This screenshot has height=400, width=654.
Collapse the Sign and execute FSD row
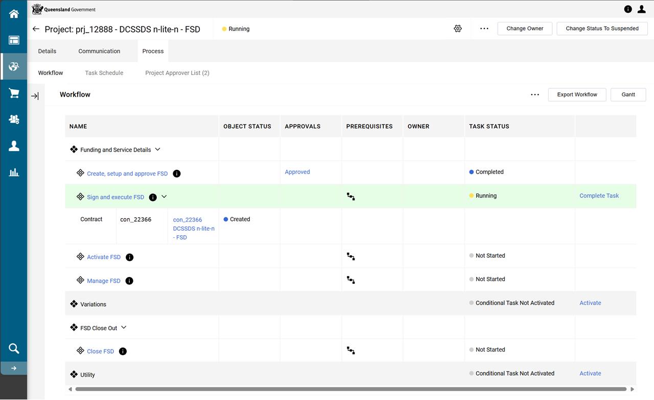coord(164,197)
